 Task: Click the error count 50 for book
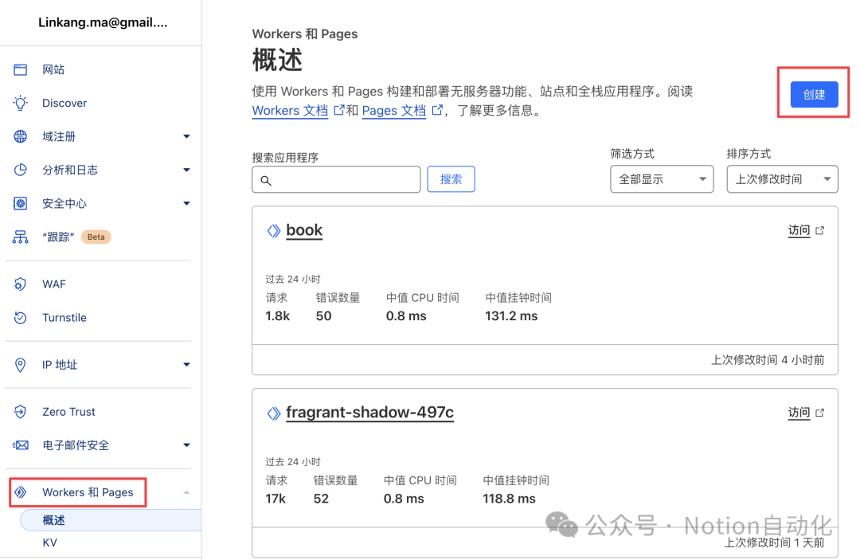click(x=323, y=316)
